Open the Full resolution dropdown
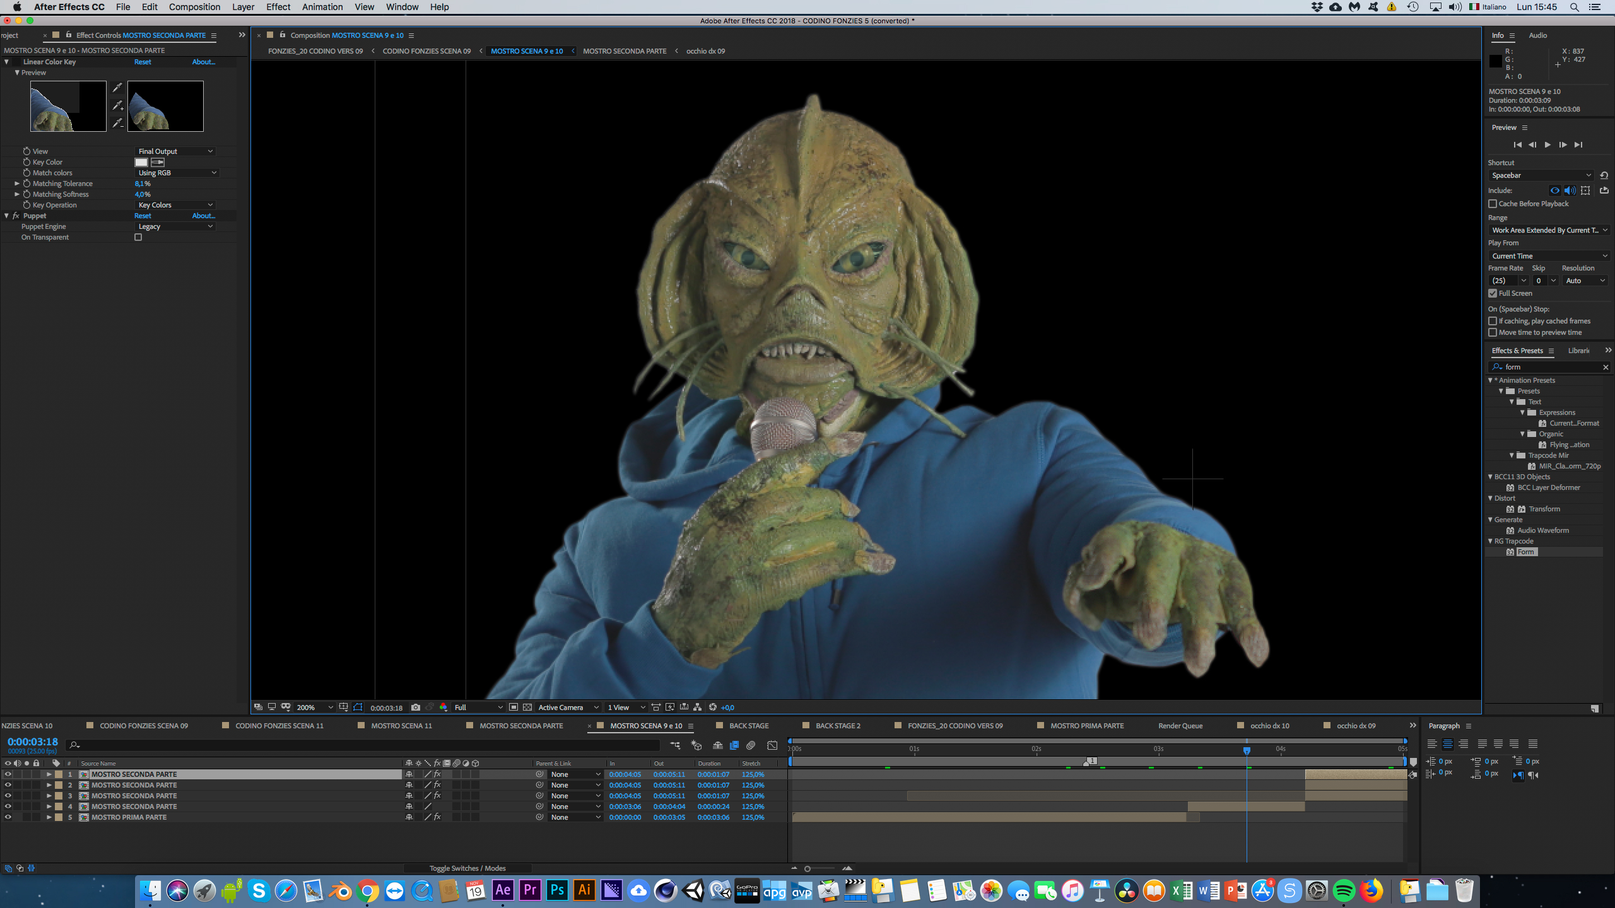This screenshot has height=908, width=1615. [478, 707]
